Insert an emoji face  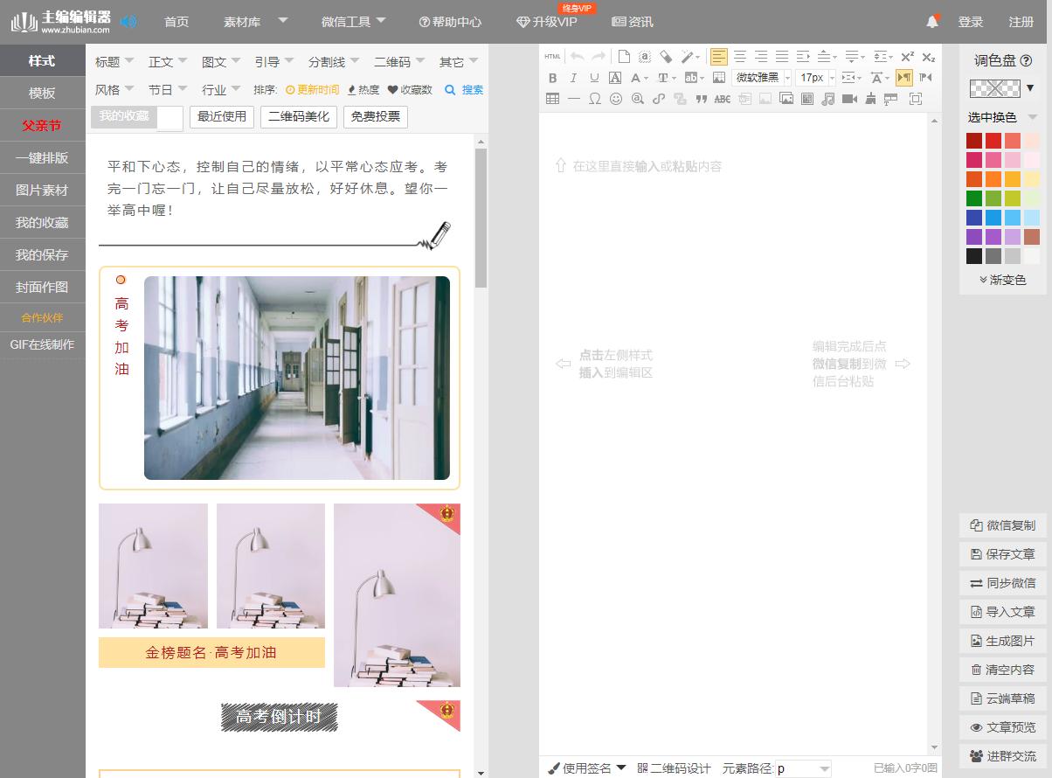click(x=617, y=99)
